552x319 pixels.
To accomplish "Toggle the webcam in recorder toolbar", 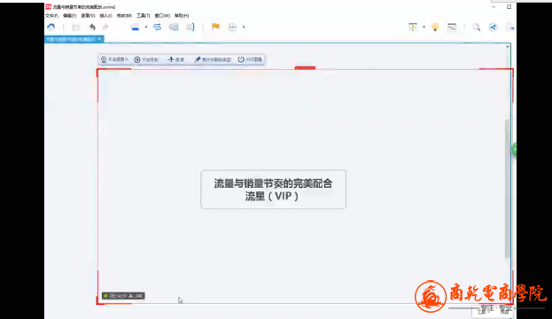I will click(x=114, y=59).
